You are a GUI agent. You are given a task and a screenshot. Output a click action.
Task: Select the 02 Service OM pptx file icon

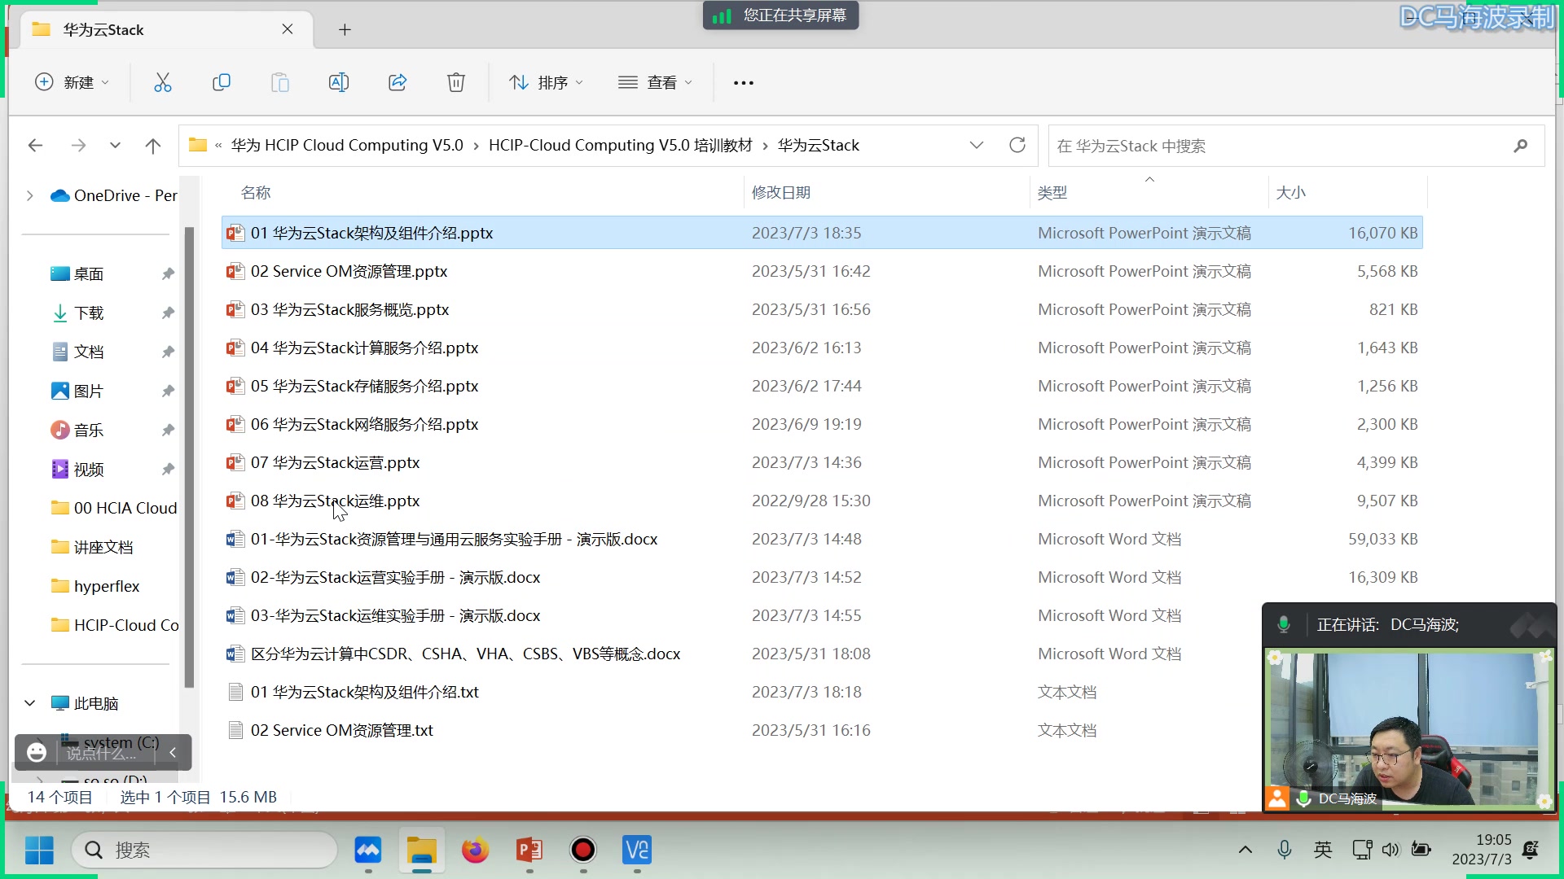[x=235, y=271]
